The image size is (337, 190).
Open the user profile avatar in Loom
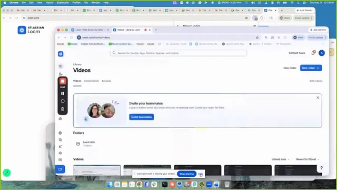[x=322, y=53]
